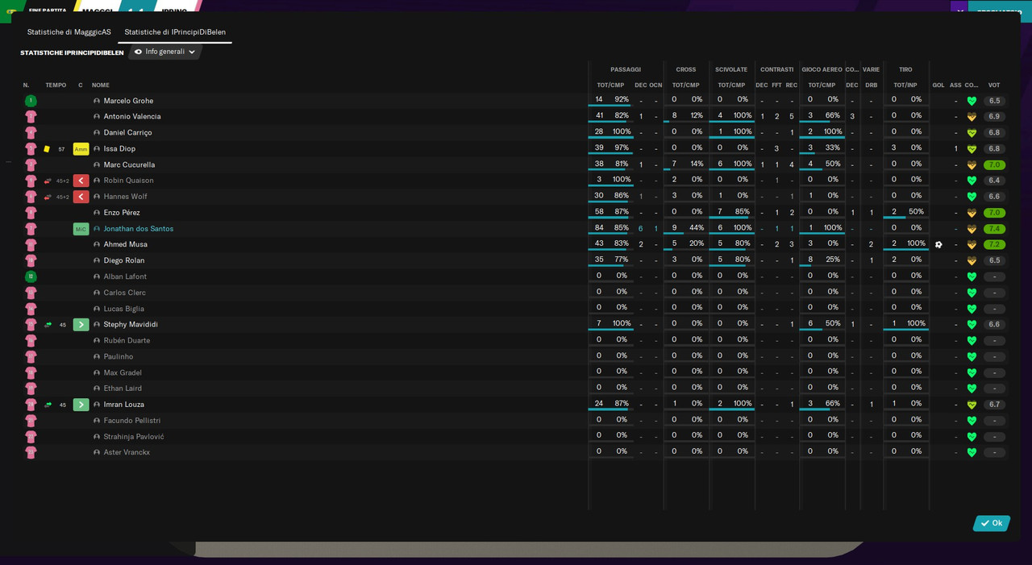Open Ahmed Musa player link
1032x565 pixels.
tap(126, 244)
